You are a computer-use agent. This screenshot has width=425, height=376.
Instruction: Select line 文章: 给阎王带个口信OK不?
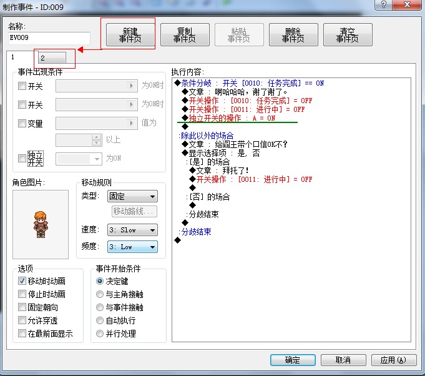click(x=235, y=144)
